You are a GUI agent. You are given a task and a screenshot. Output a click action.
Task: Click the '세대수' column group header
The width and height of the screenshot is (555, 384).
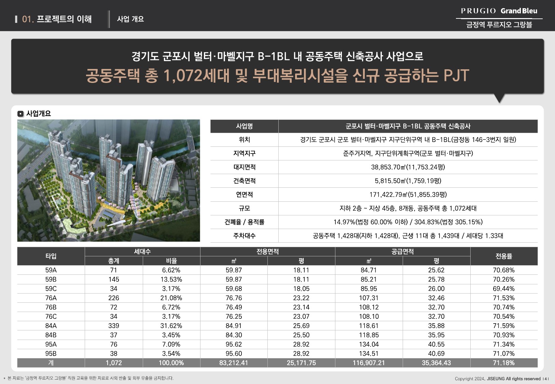point(142,252)
